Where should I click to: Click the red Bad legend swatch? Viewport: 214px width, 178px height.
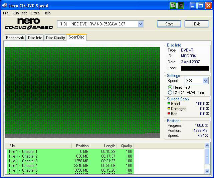[x=169, y=113]
